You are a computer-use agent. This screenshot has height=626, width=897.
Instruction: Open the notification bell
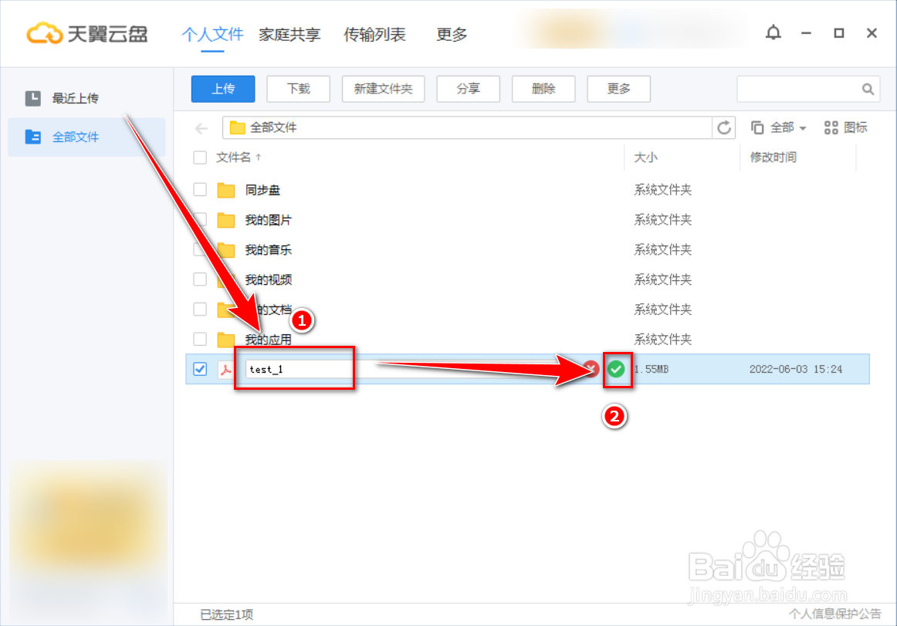(773, 32)
